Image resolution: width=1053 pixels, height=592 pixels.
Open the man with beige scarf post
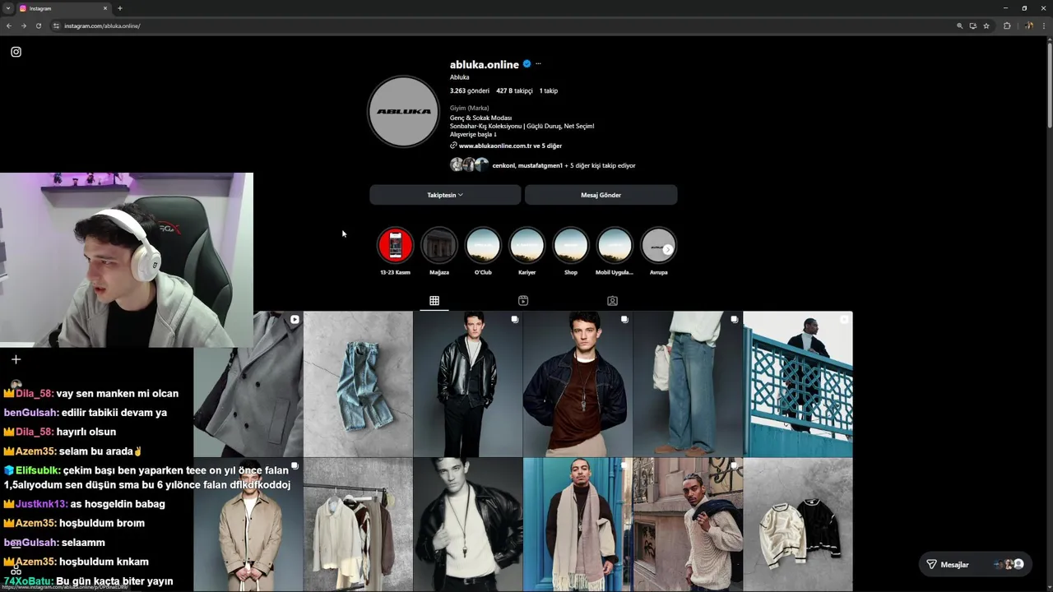coord(578,525)
